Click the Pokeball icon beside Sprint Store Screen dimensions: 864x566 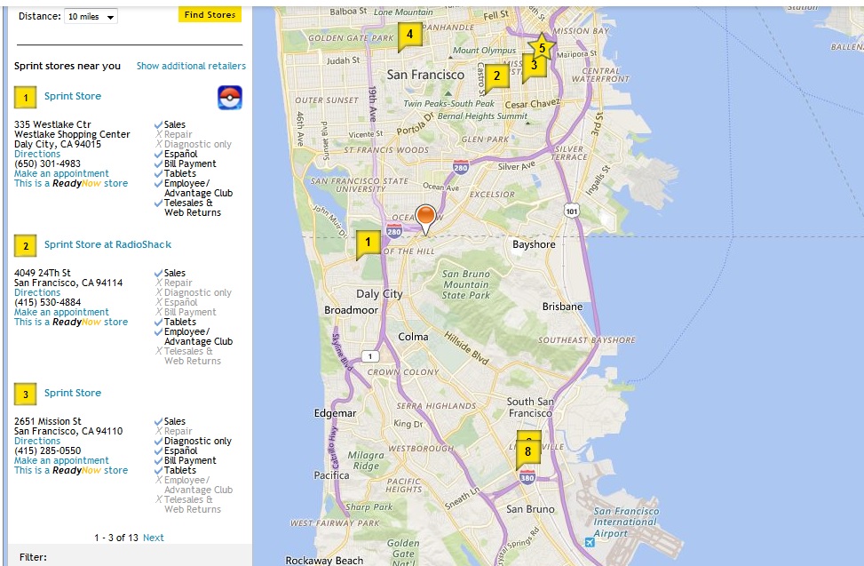(230, 98)
